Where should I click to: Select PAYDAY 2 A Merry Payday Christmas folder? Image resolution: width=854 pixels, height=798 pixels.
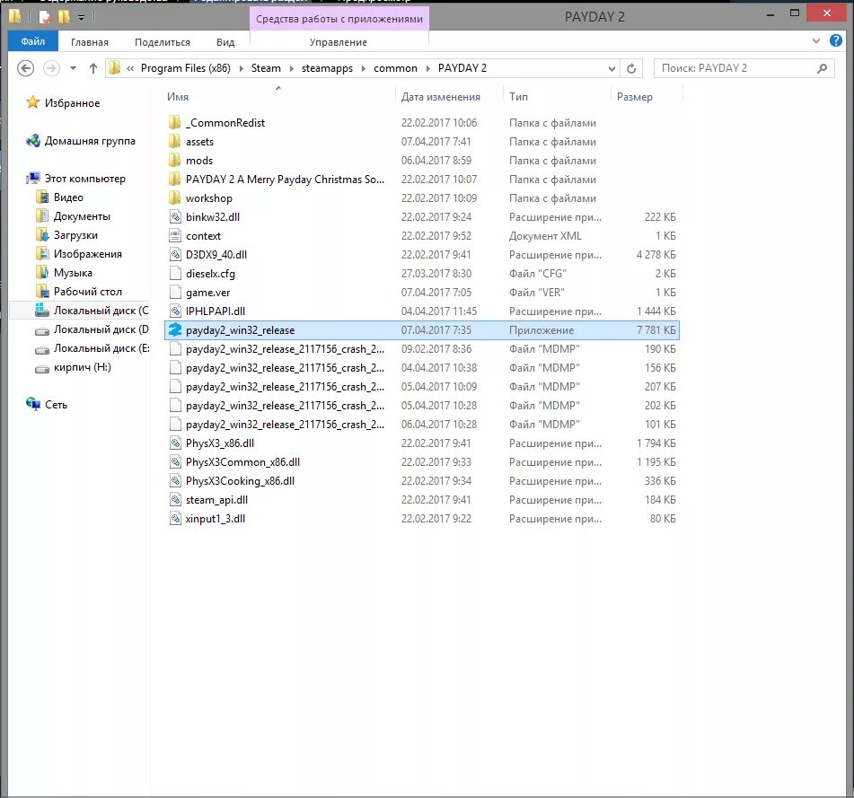(x=285, y=180)
